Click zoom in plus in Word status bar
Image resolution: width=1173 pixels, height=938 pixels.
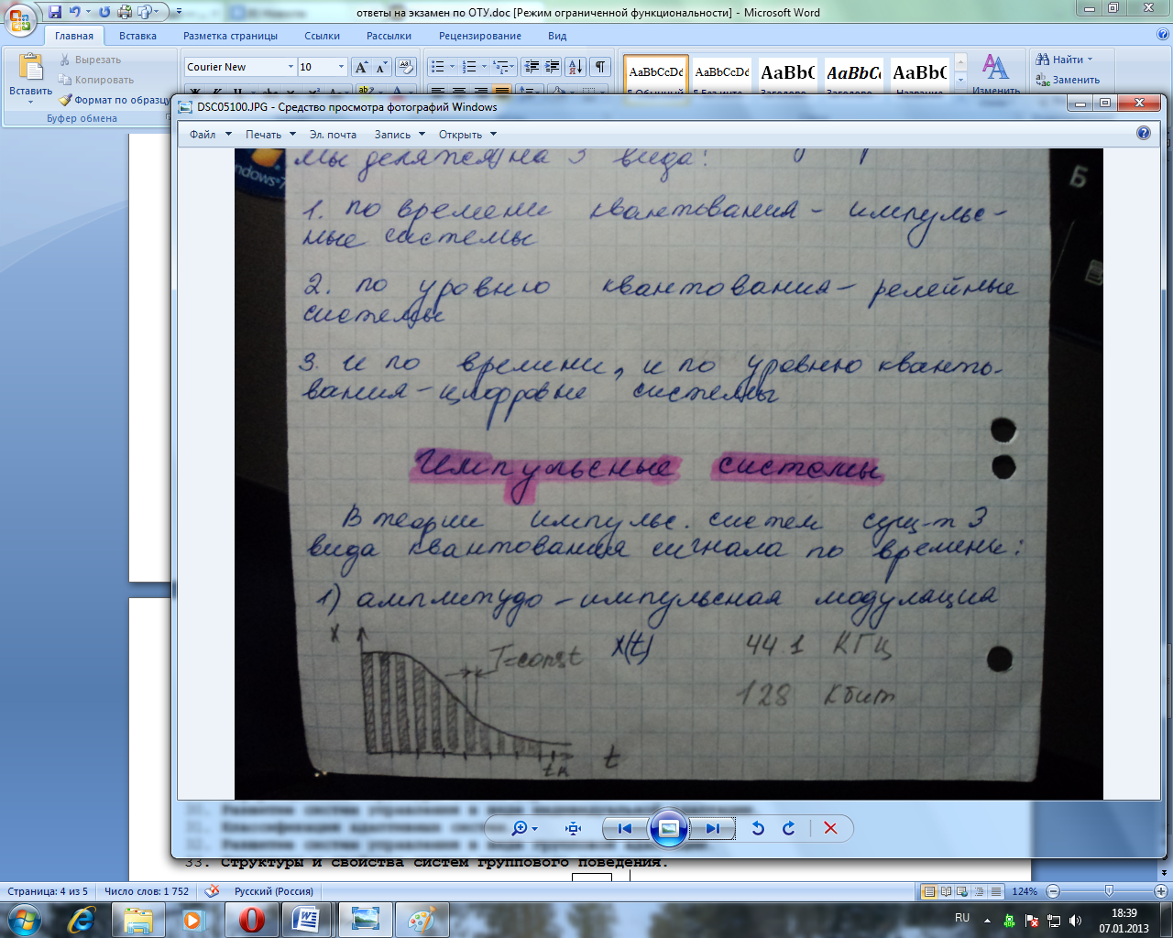(1161, 891)
